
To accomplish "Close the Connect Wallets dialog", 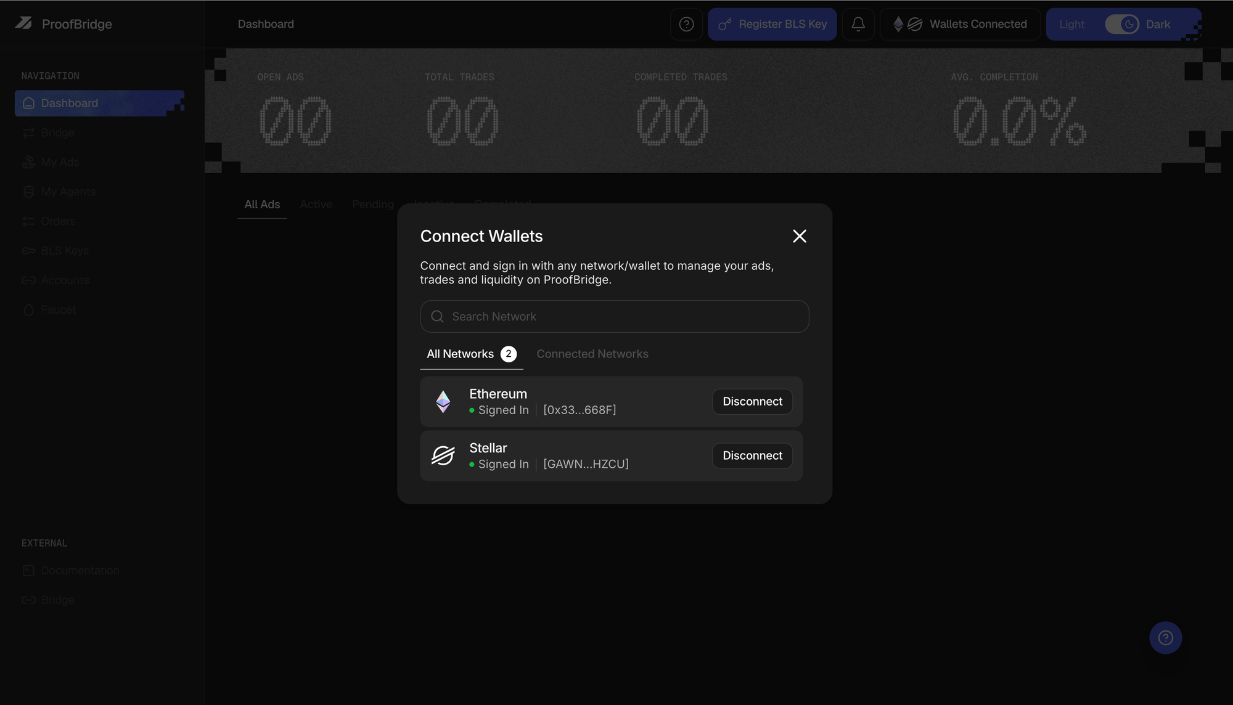I will click(x=800, y=236).
